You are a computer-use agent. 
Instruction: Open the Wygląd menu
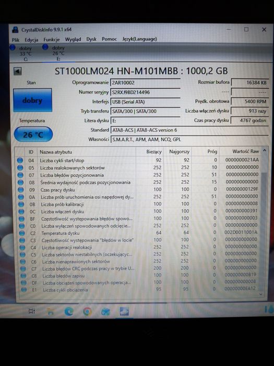(x=73, y=39)
